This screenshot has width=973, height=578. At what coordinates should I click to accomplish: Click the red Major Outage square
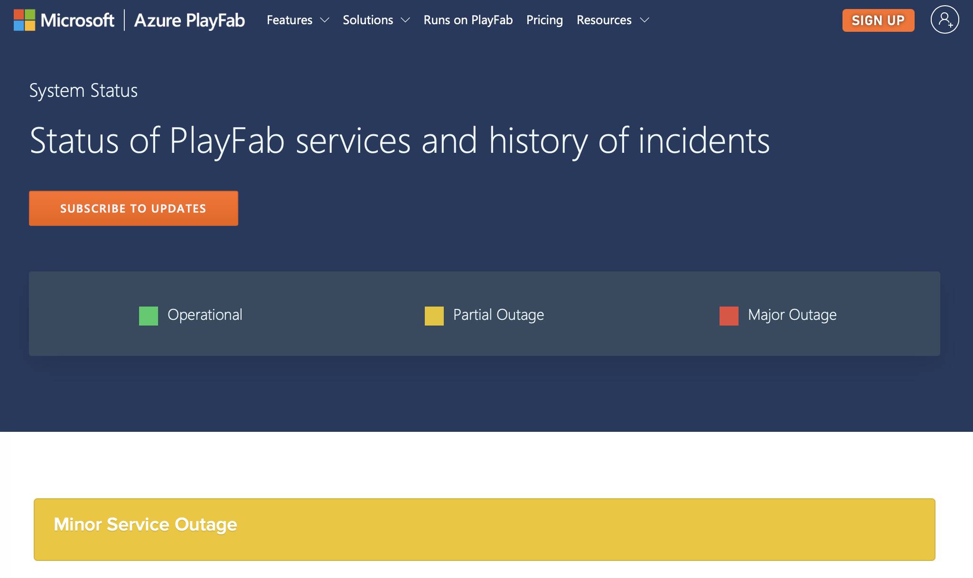(x=729, y=316)
